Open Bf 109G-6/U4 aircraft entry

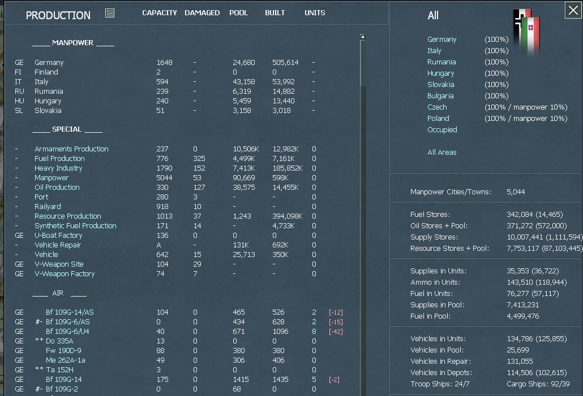pyautogui.click(x=67, y=332)
